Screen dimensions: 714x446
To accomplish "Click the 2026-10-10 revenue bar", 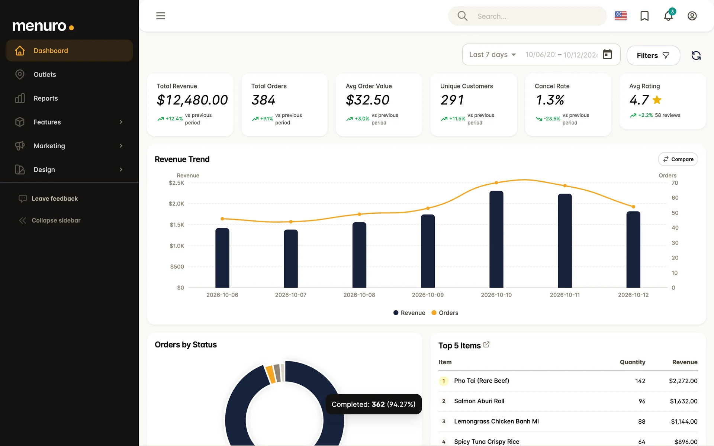I will pyautogui.click(x=496, y=239).
